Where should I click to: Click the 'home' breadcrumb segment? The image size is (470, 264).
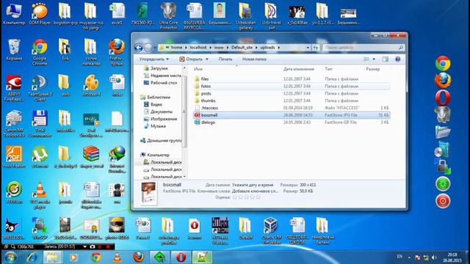[176, 47]
